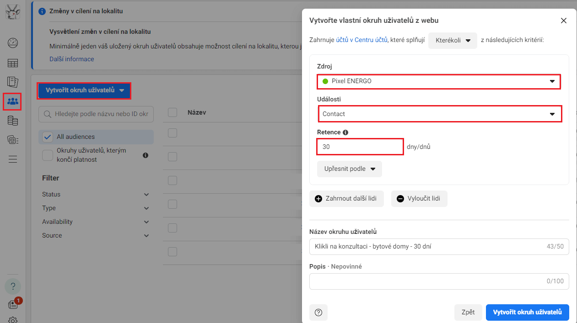
Task: Click the Retence info icon
Action: (x=345, y=132)
